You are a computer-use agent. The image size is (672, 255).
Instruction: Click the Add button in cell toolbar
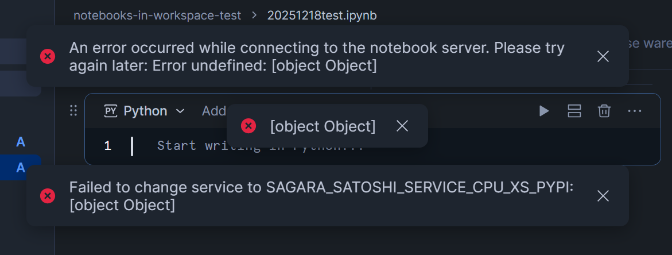pos(213,111)
